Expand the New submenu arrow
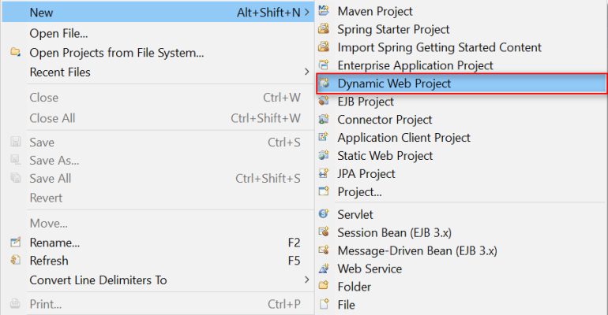The width and height of the screenshot is (608, 315). click(x=306, y=13)
